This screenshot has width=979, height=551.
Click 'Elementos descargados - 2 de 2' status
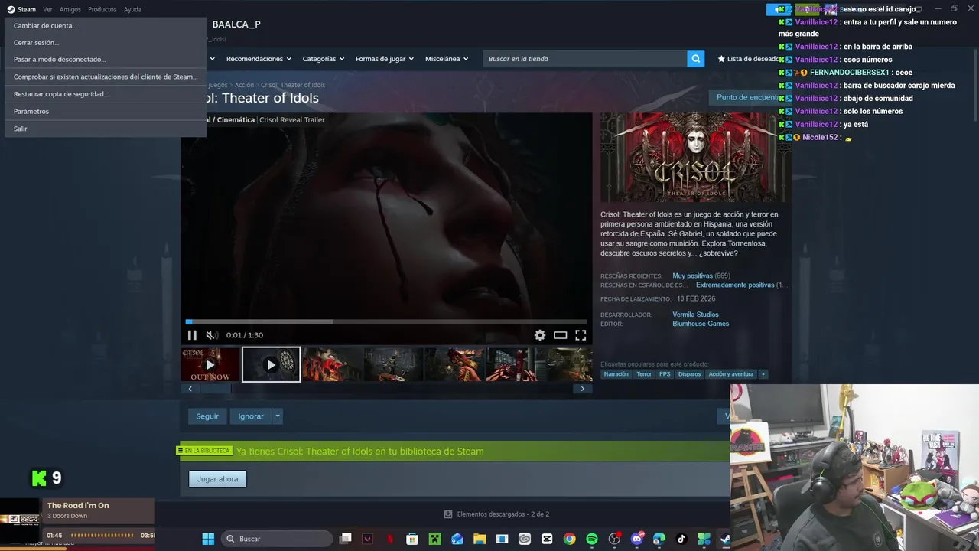click(497, 514)
